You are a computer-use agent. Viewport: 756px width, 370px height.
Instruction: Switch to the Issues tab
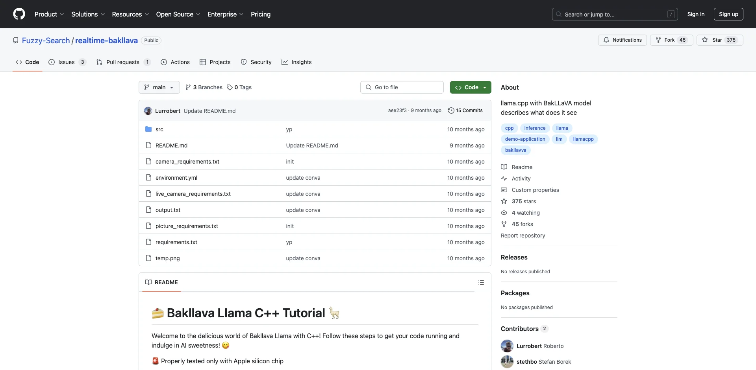[x=67, y=62]
